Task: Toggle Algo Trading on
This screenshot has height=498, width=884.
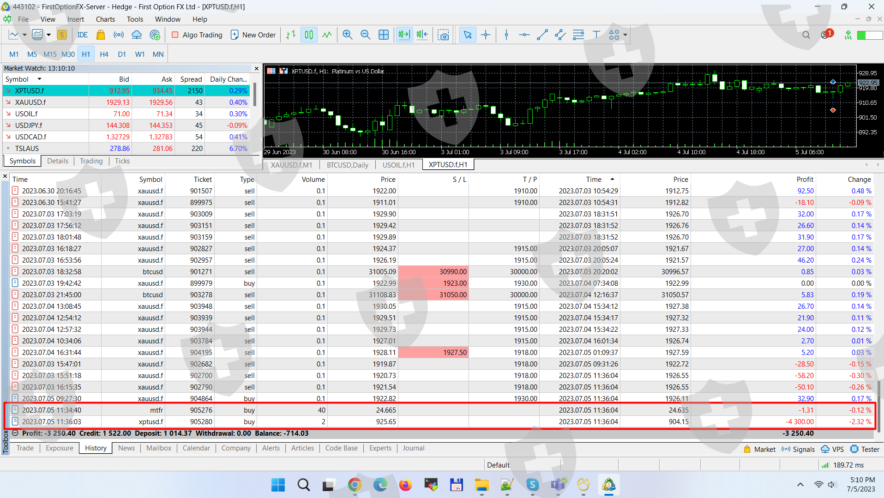Action: point(197,35)
